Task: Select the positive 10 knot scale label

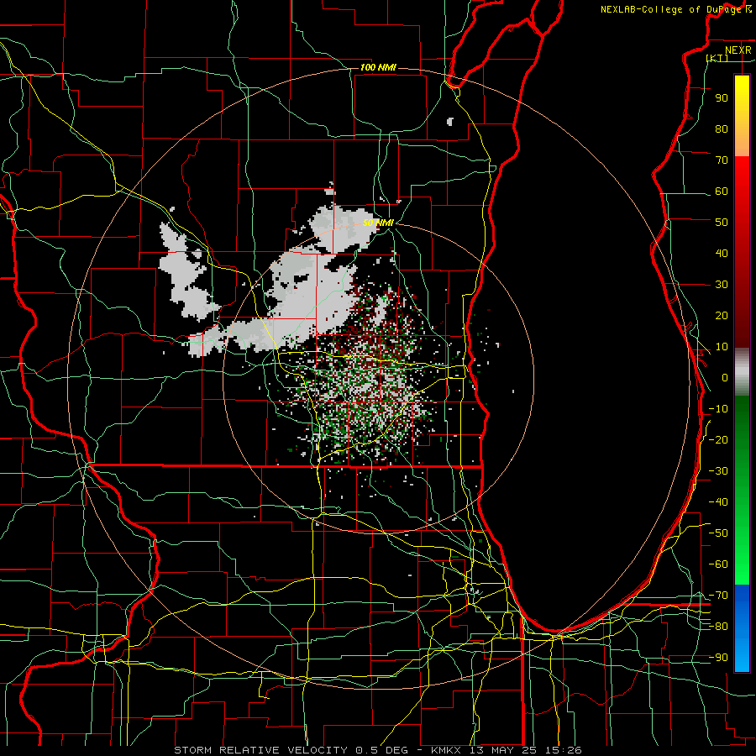Action: pos(722,347)
